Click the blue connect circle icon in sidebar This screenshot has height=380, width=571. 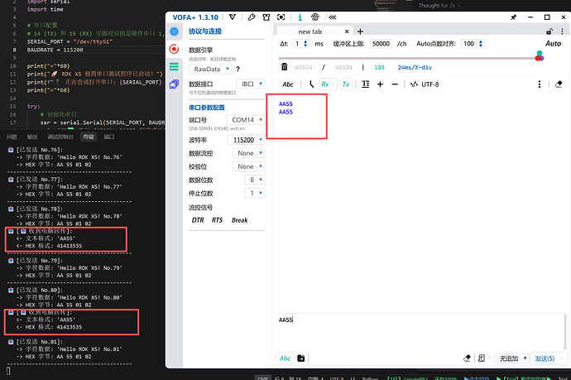[174, 31]
